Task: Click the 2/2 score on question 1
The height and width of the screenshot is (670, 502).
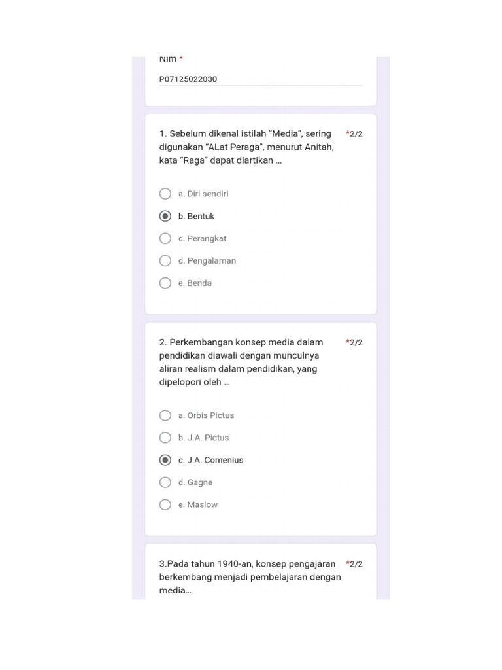Action: (x=354, y=134)
